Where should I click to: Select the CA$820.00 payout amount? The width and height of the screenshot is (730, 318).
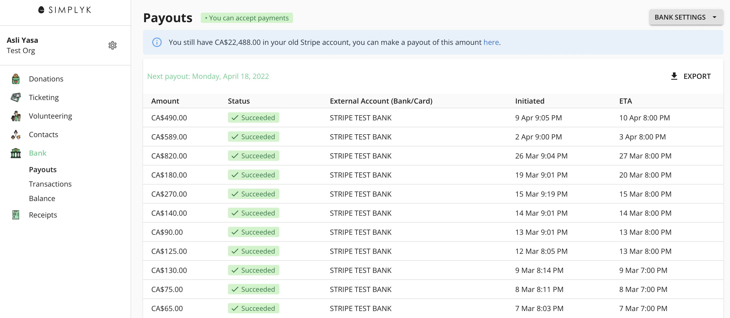169,156
